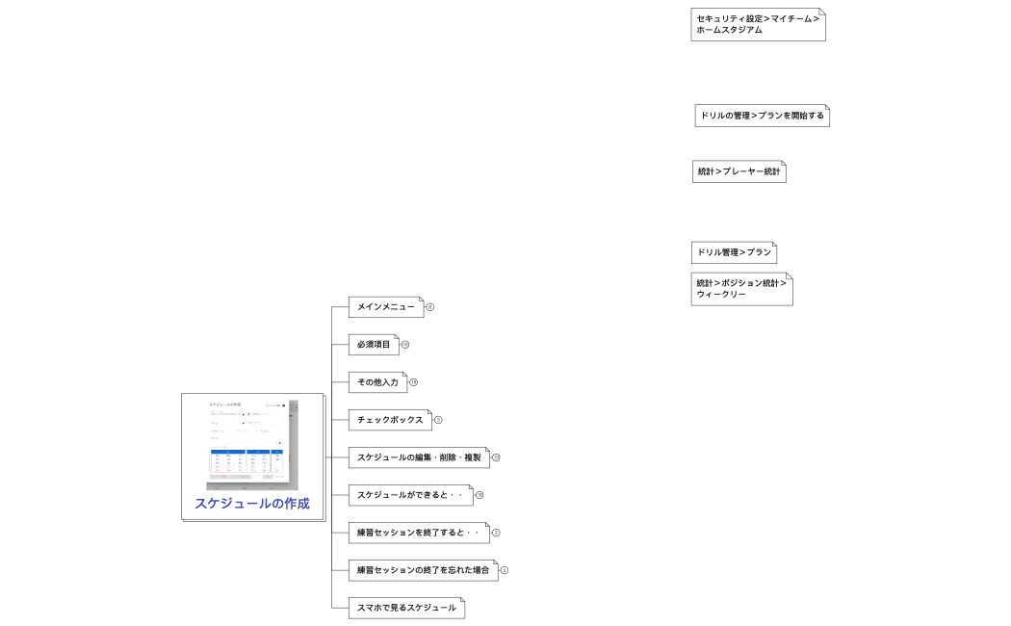Click the blue スケジュールの作成 title text

tap(251, 503)
